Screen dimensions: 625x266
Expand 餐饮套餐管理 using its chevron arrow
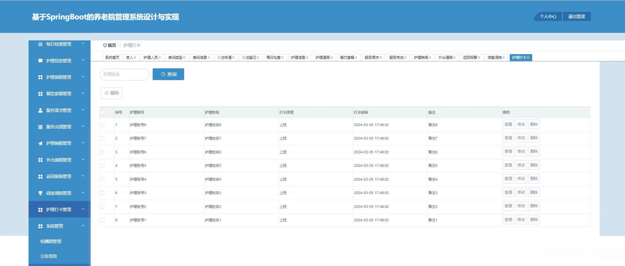click(83, 93)
